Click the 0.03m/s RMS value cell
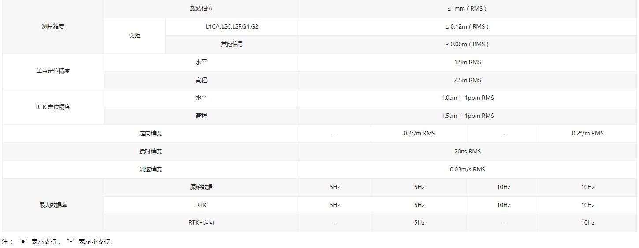639x248 pixels. (x=467, y=169)
